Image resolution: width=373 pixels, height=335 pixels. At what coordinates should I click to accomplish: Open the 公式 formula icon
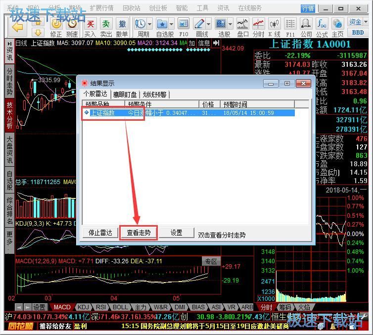[x=322, y=27]
